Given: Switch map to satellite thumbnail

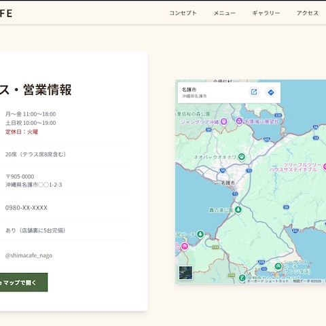Looking at the screenshot, I should (185, 272).
